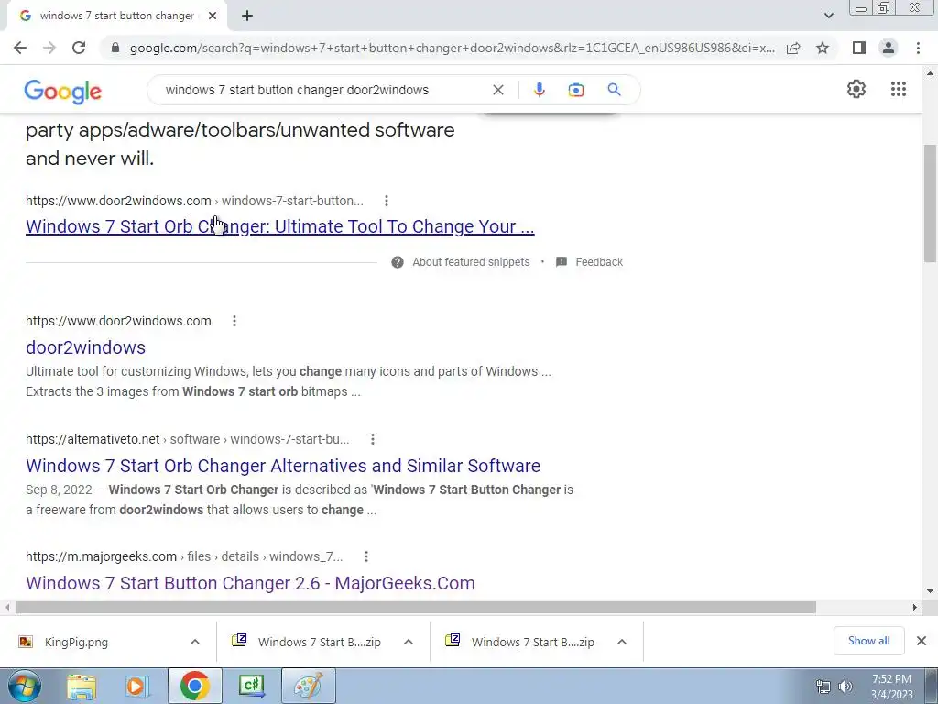Click https://www.door2windows.com breadcrumb of featured snippet
938x704 pixels.
coord(118,201)
